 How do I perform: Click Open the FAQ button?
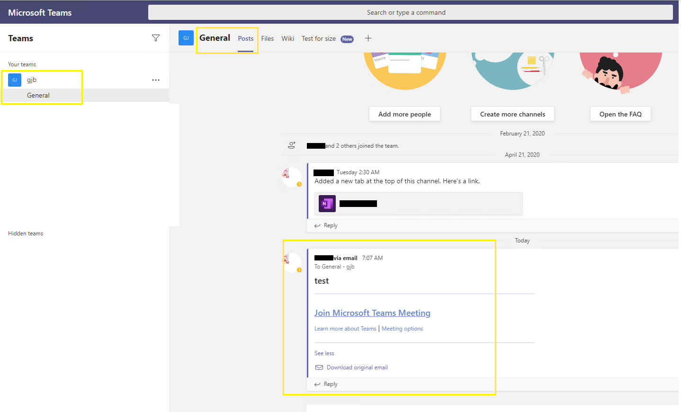pyautogui.click(x=620, y=114)
